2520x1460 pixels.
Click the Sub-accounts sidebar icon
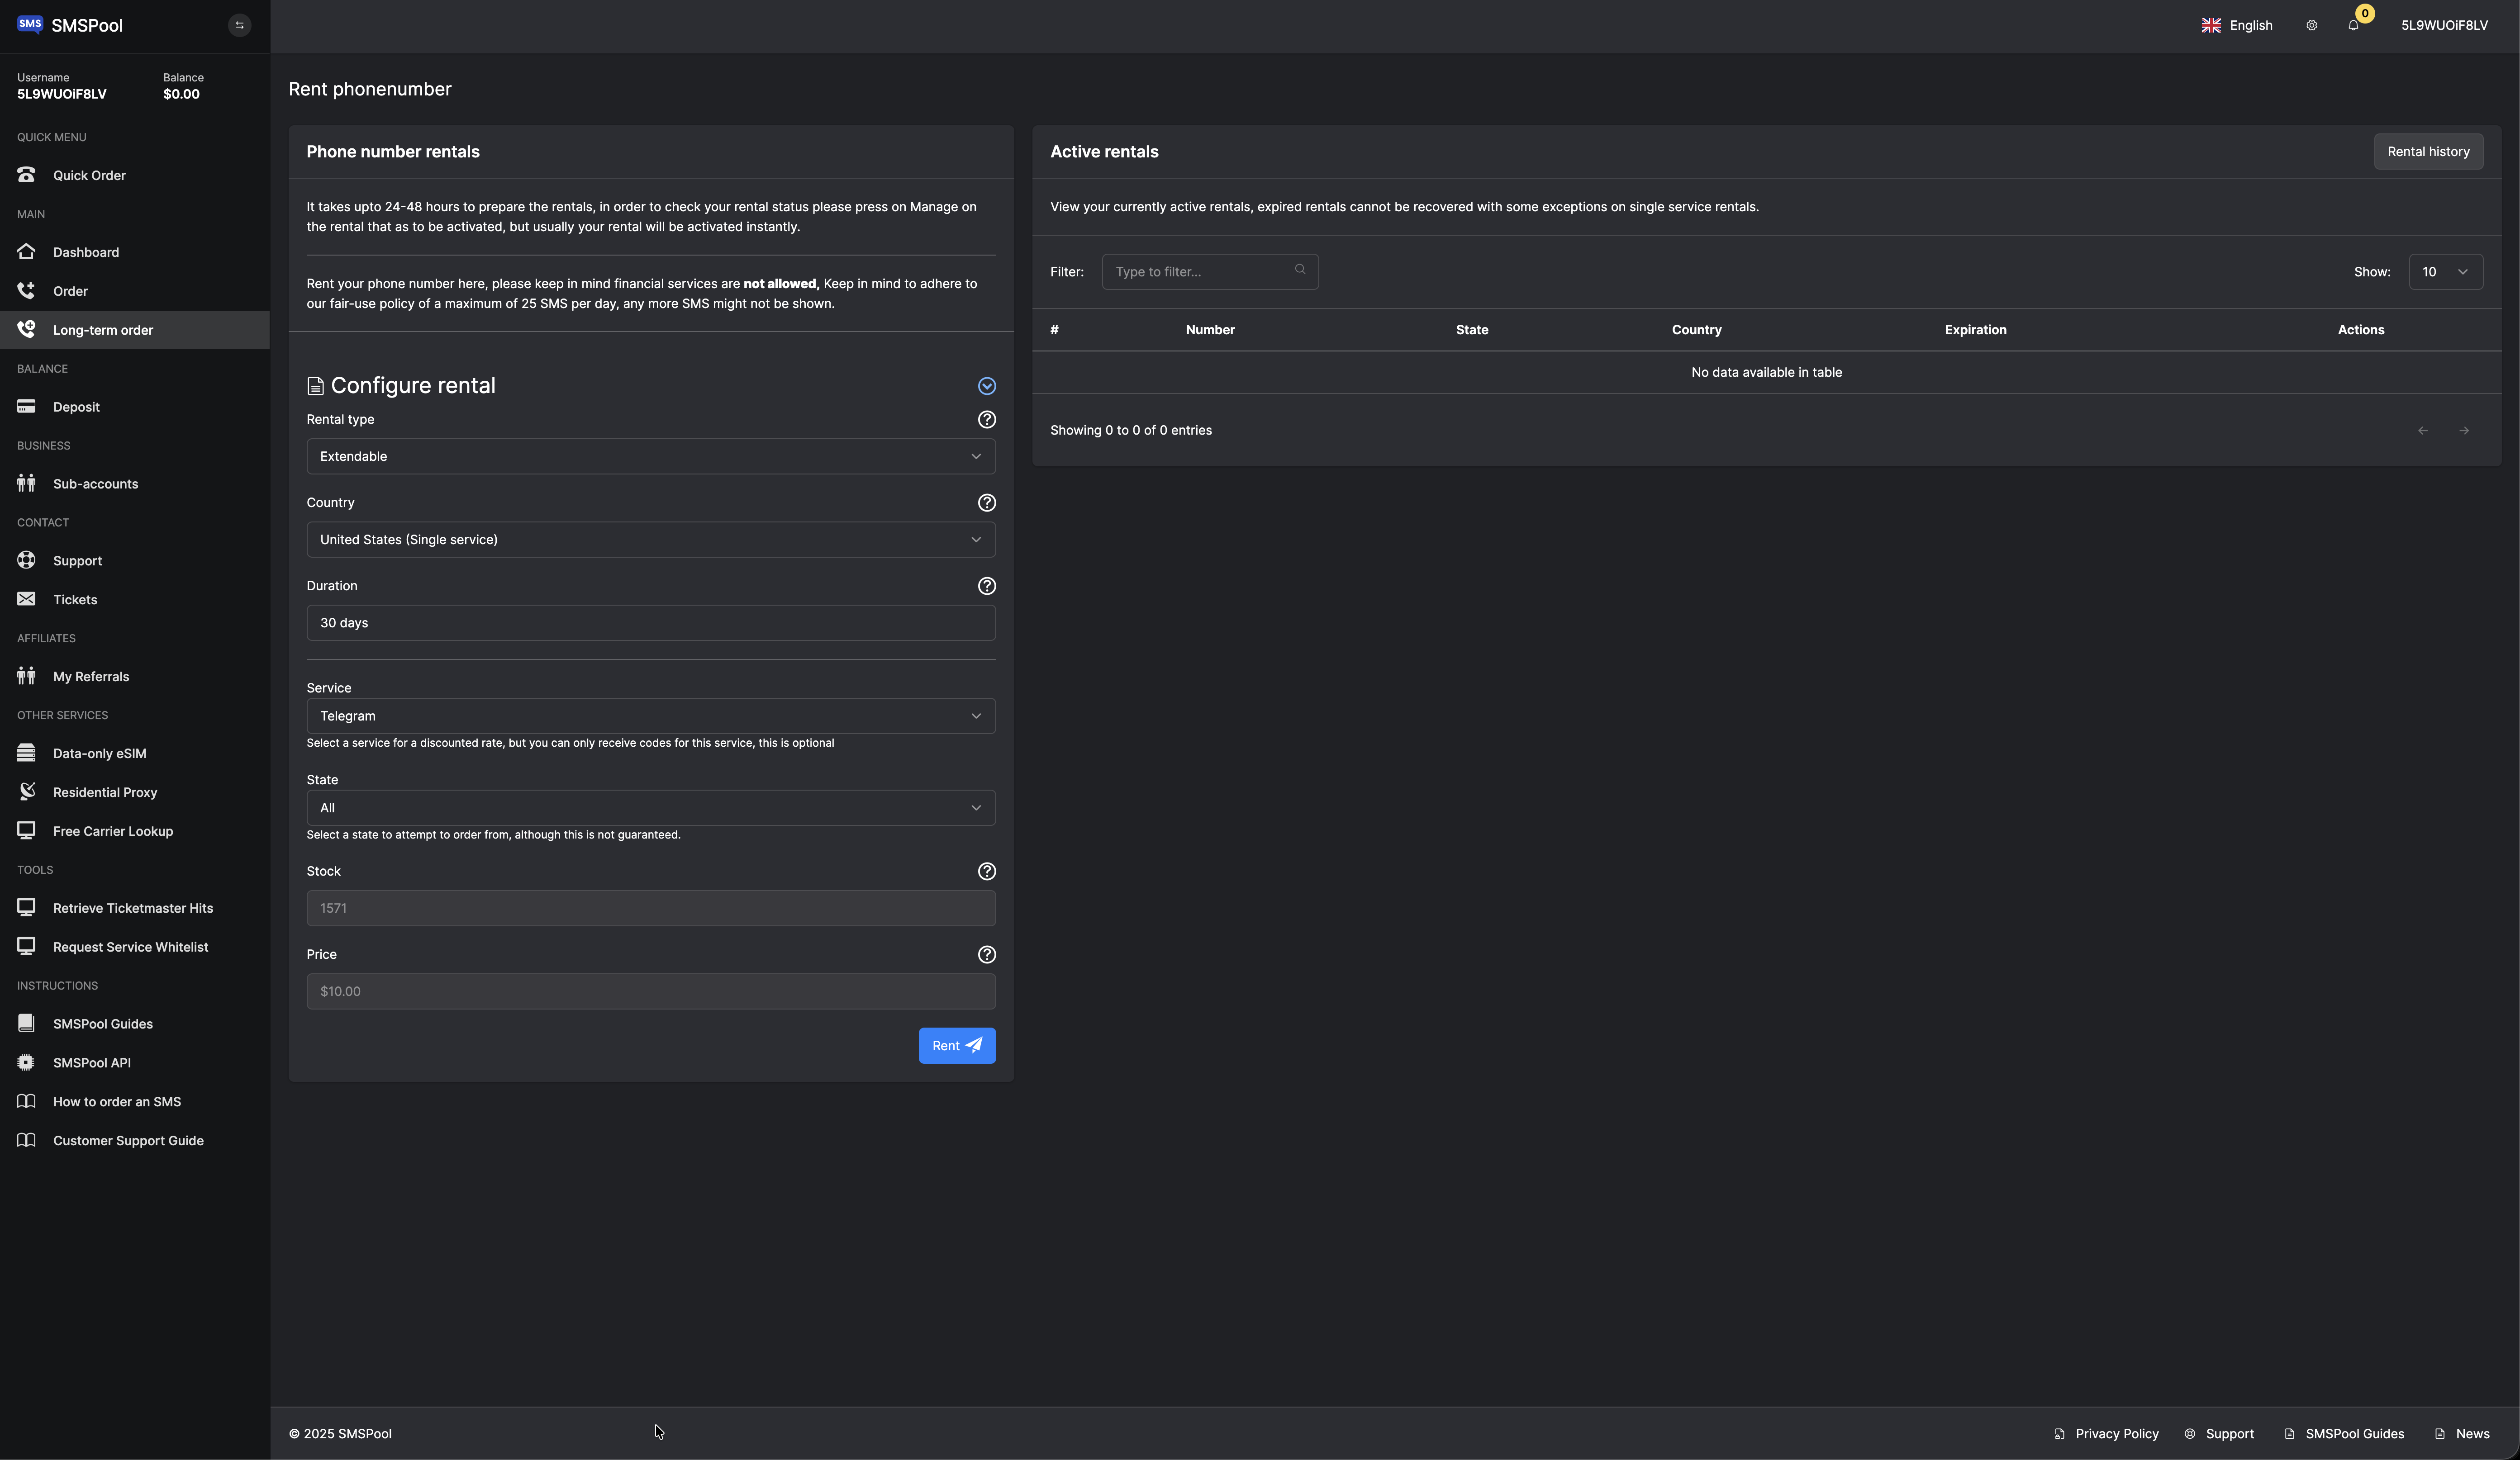click(x=26, y=483)
